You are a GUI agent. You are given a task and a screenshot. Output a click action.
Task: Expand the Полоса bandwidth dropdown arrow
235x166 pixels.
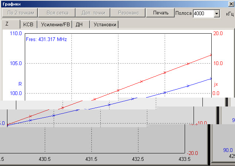point(216,14)
